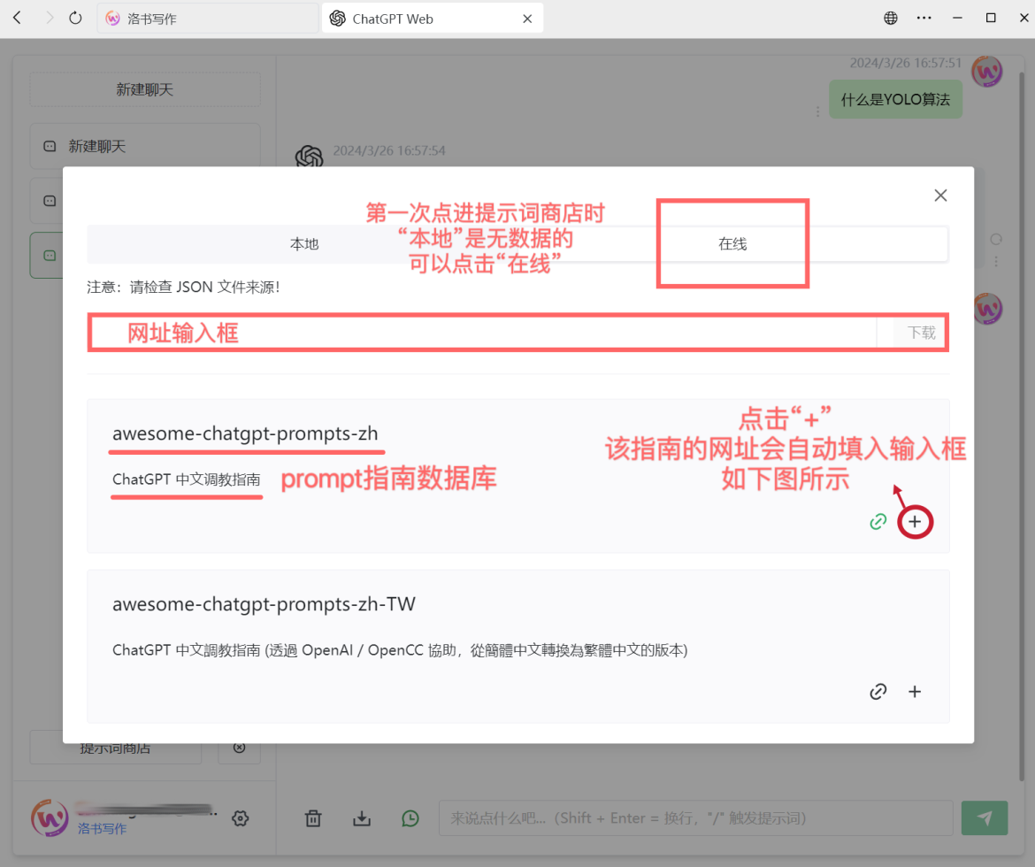Click the browser forward arrow

click(50, 18)
